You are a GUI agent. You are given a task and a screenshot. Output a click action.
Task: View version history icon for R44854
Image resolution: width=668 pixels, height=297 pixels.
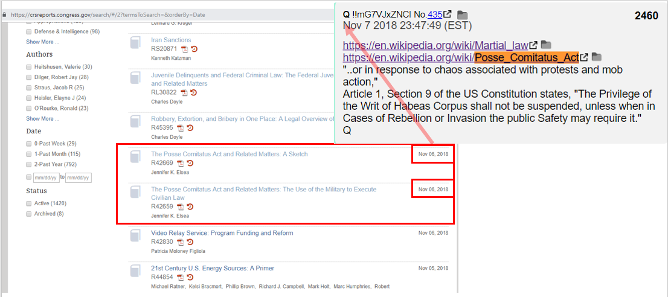pyautogui.click(x=190, y=278)
